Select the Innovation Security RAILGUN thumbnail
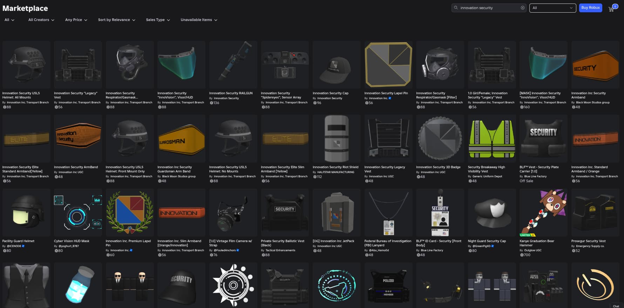Image resolution: width=624 pixels, height=308 pixels. 233,65
